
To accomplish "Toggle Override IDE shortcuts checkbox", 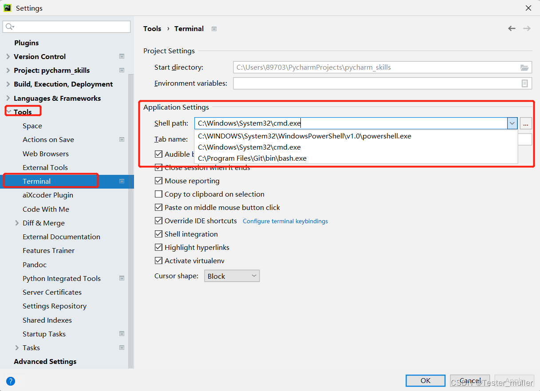I will [158, 221].
